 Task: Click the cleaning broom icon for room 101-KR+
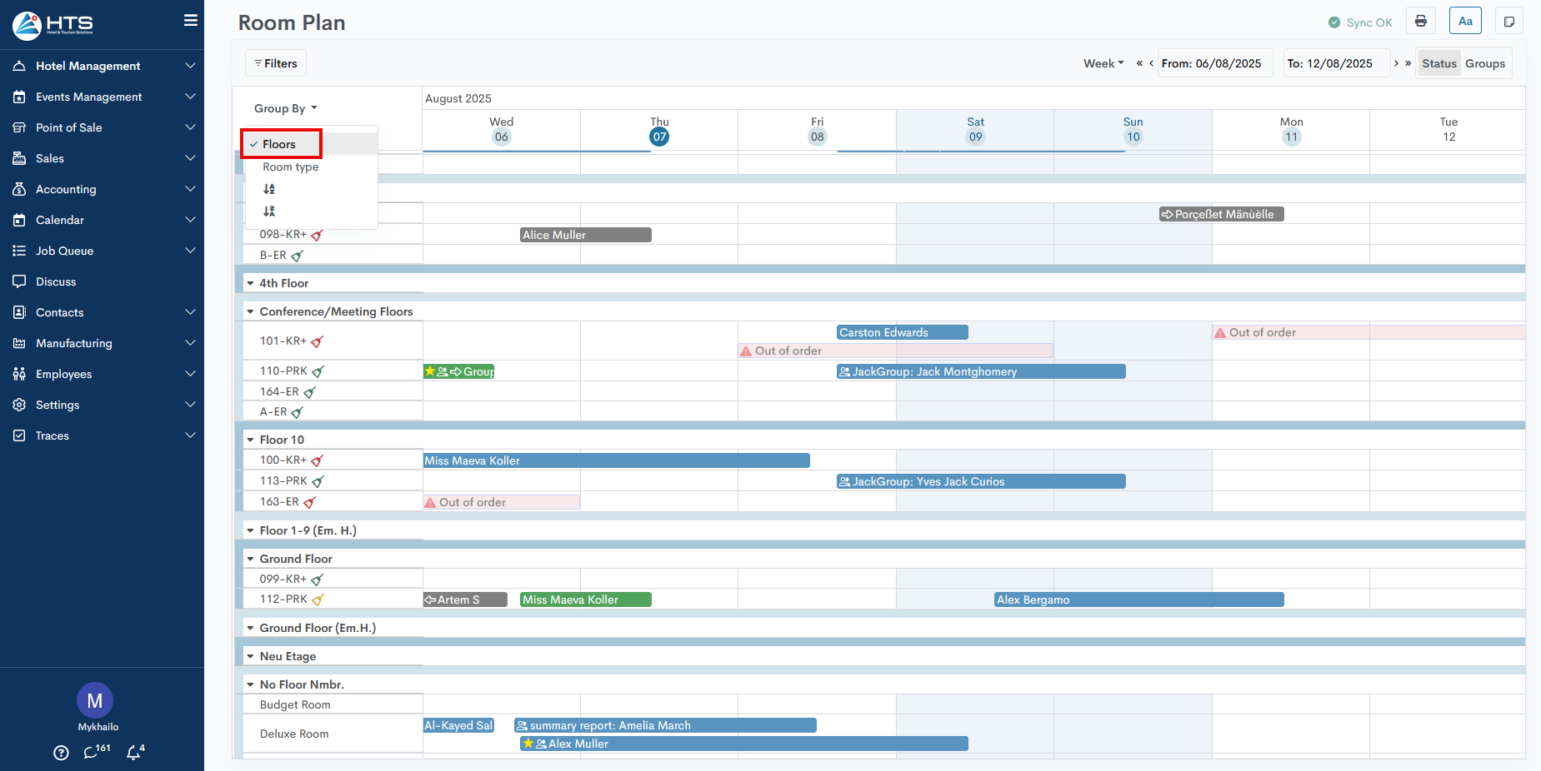318,341
